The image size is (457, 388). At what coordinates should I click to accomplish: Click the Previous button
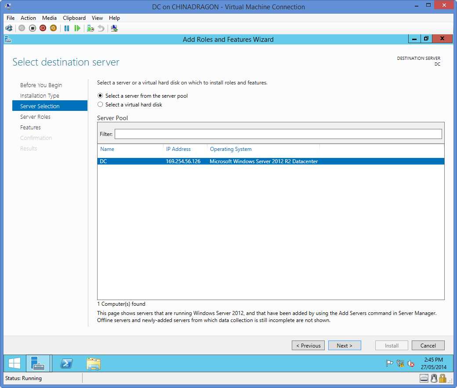click(x=308, y=345)
